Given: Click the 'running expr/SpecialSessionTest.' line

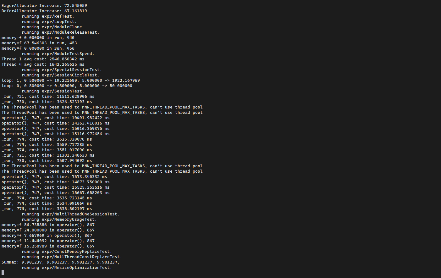Looking at the screenshot, I should [62, 70].
